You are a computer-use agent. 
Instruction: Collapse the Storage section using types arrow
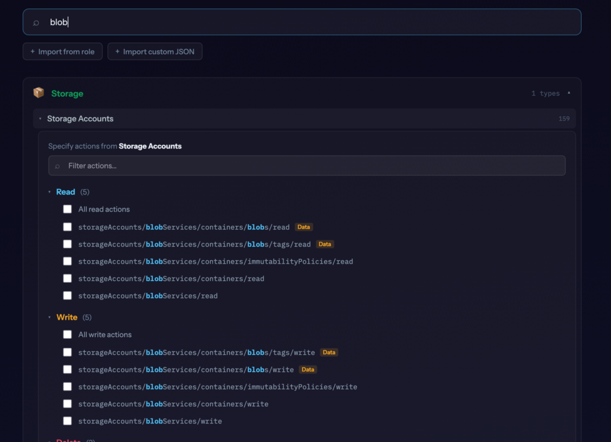coord(569,93)
